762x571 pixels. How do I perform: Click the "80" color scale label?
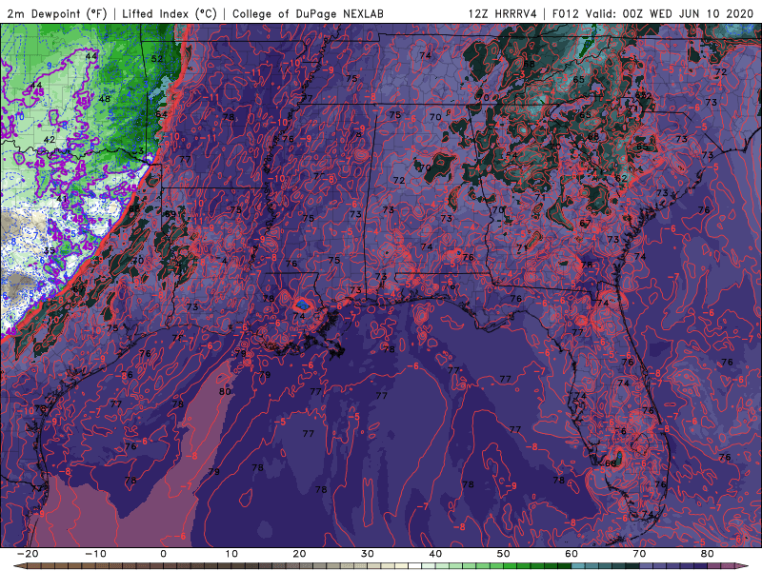click(x=708, y=554)
